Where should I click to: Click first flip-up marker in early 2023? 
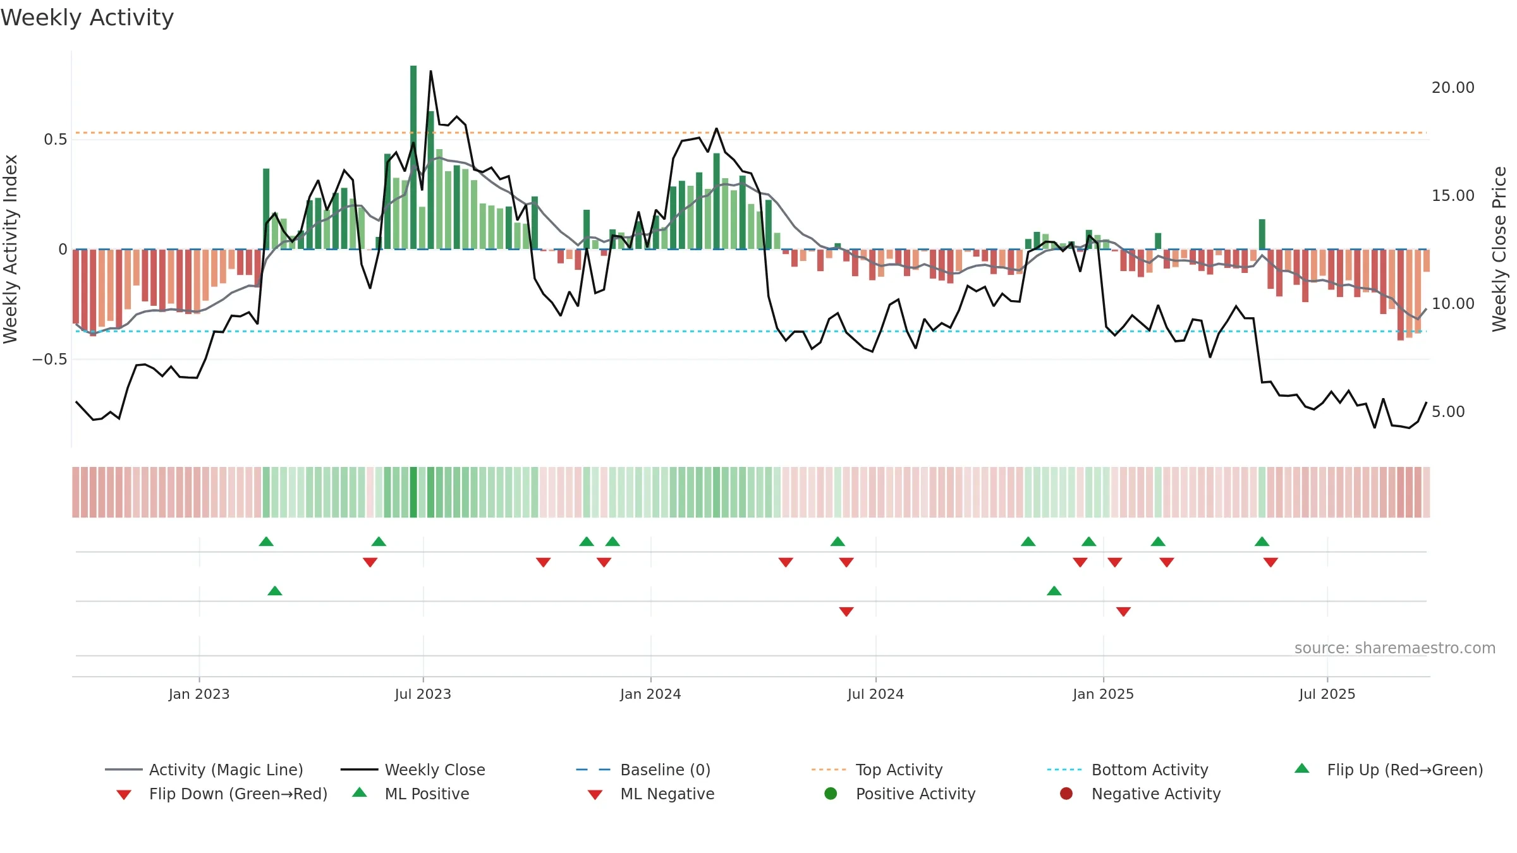click(266, 541)
